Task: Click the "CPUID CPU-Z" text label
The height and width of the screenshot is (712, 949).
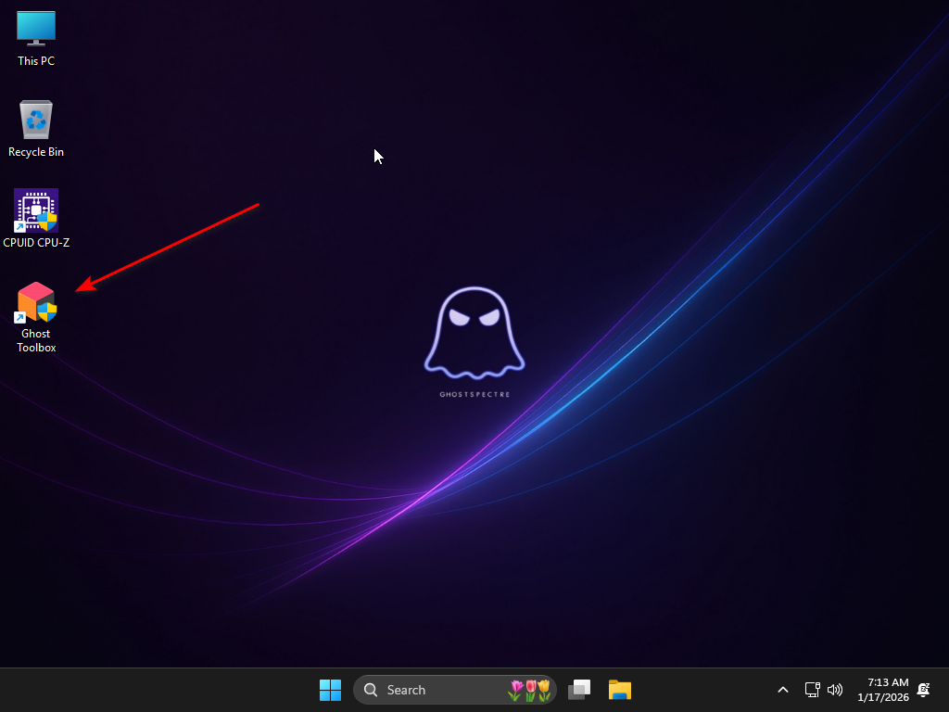Action: 36,243
